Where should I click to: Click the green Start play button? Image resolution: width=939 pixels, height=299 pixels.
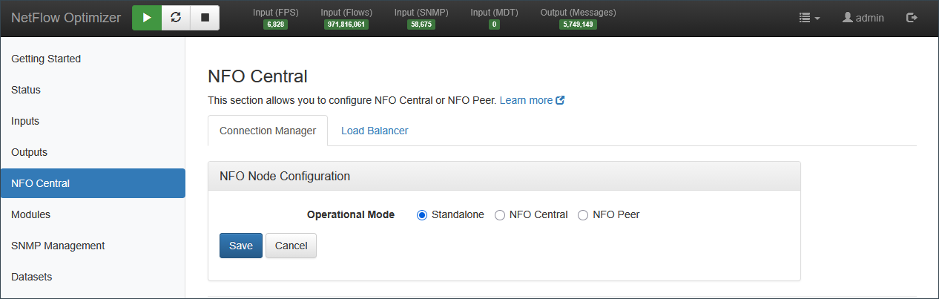coord(147,18)
